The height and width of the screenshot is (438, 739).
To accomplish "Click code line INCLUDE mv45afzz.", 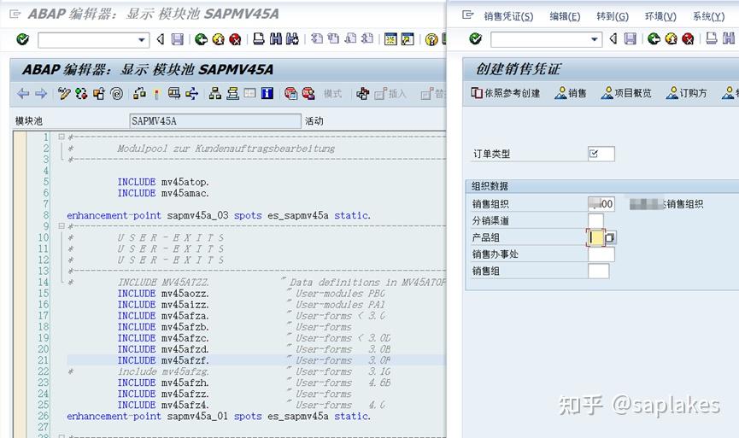I will coord(163,394).
